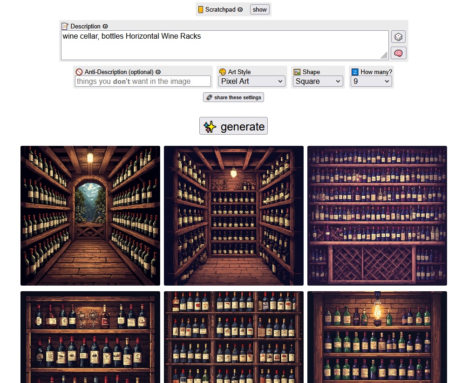Image resolution: width=468 pixels, height=383 pixels.
Task: Open the purple shelves image with lattice rack
Action: (x=377, y=216)
